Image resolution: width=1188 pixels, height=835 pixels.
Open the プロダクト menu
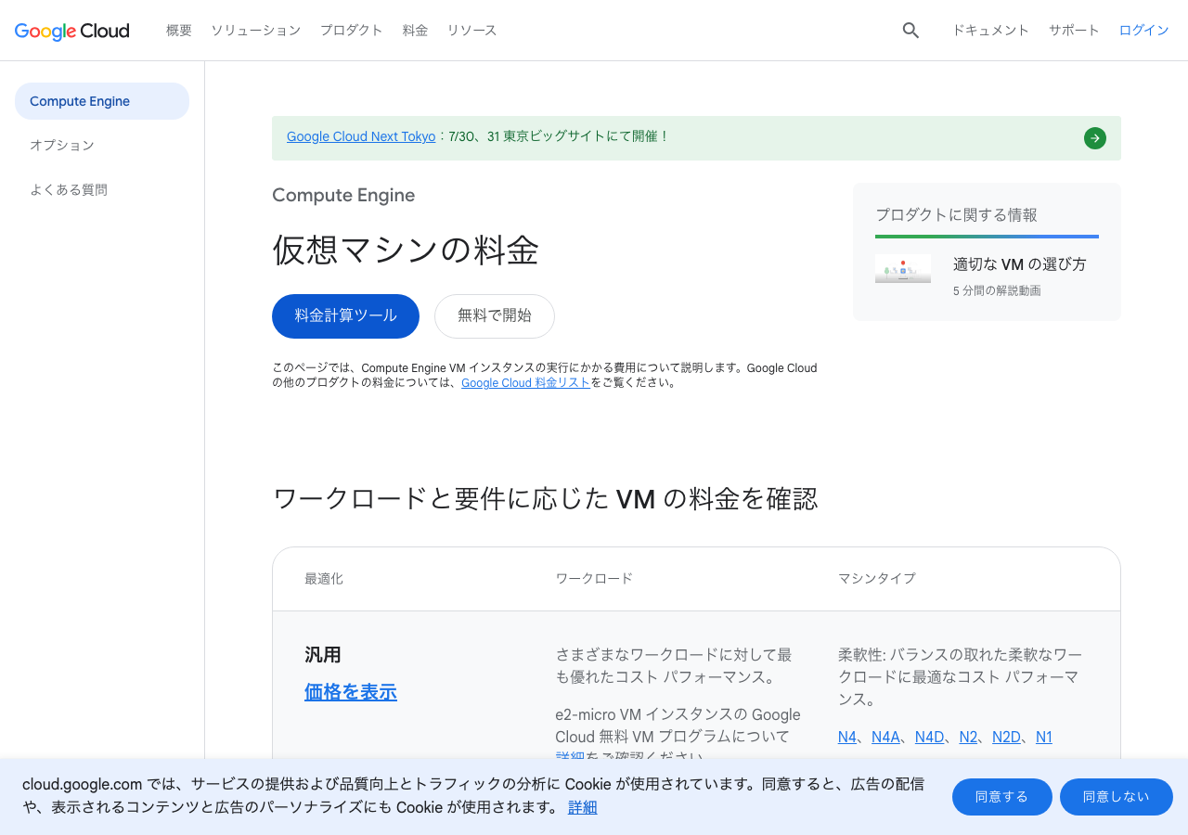tap(352, 31)
